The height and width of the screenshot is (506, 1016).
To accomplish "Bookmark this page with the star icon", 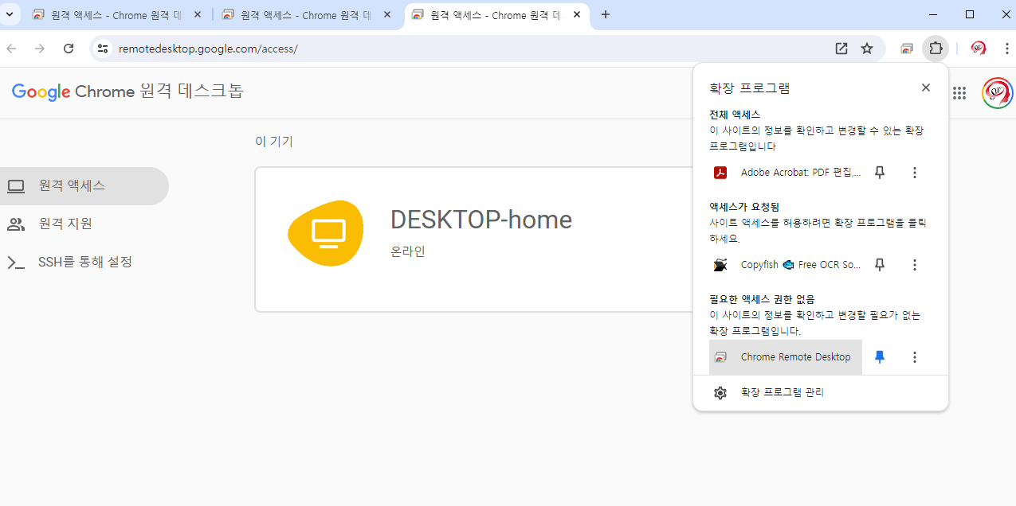I will (x=867, y=49).
